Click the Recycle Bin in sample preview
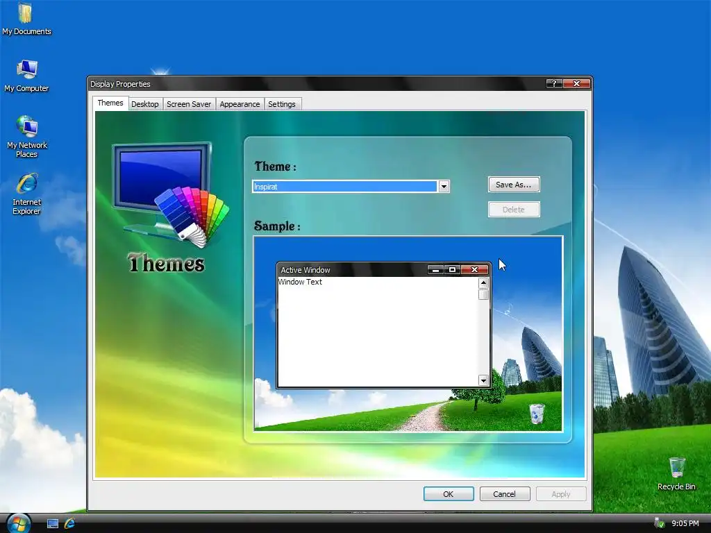 point(537,414)
